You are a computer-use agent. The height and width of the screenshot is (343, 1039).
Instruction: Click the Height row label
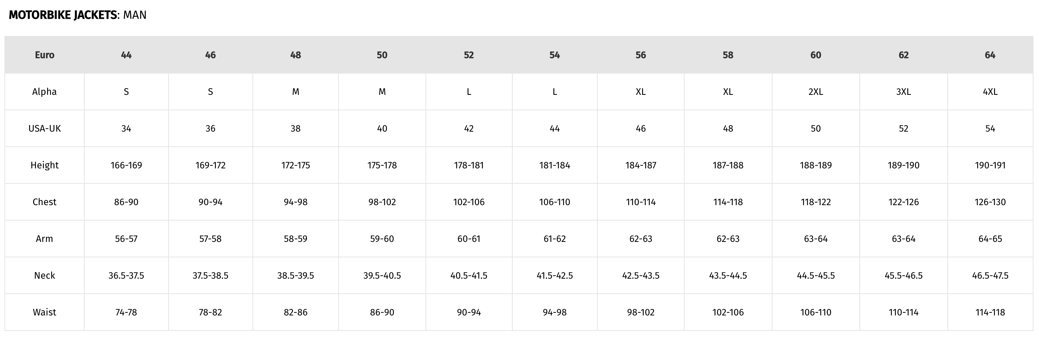coord(45,165)
